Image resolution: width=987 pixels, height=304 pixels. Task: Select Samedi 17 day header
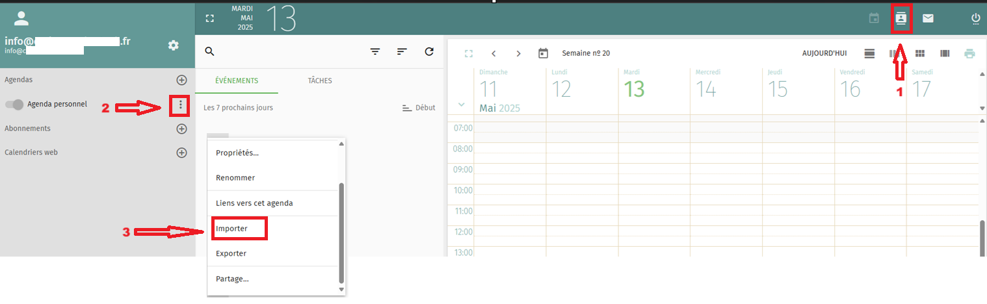point(943,91)
